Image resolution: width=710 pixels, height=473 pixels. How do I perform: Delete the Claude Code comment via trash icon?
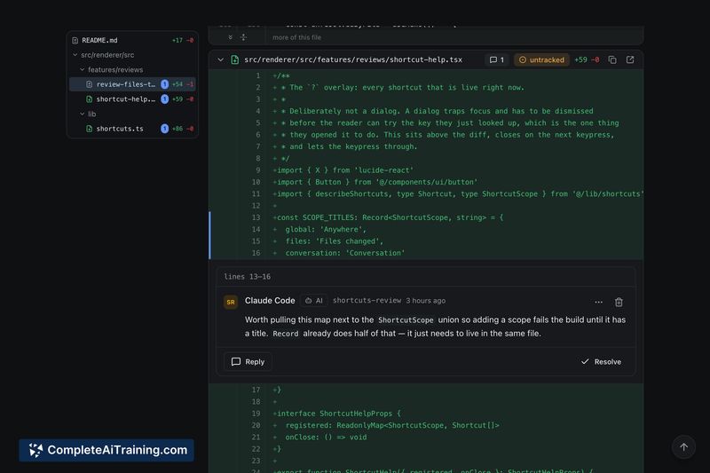click(x=619, y=302)
